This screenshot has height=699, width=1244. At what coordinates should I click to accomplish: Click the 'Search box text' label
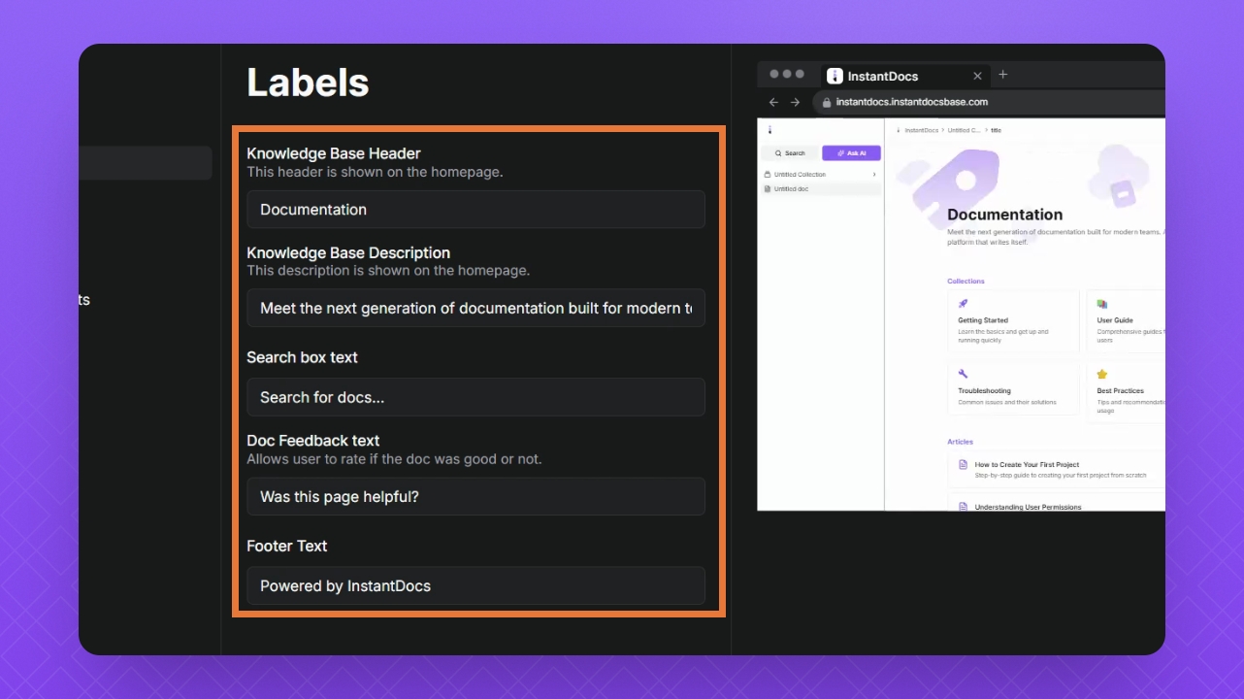tap(302, 357)
